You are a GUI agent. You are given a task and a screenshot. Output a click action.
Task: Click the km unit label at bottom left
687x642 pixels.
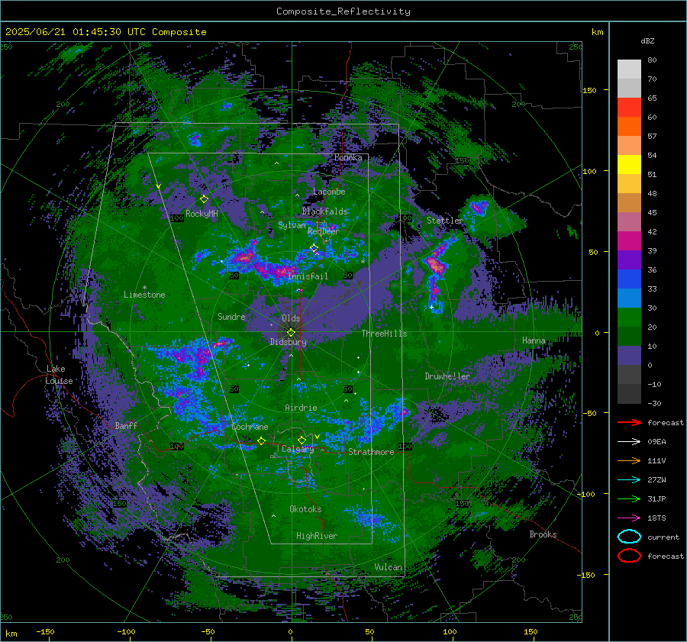click(11, 634)
